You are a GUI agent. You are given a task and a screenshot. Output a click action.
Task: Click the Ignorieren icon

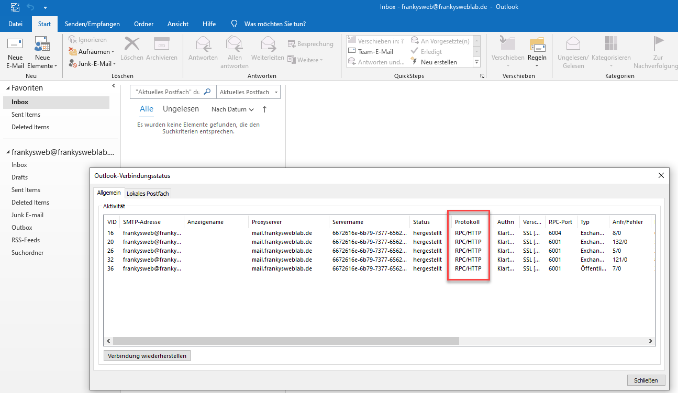74,40
